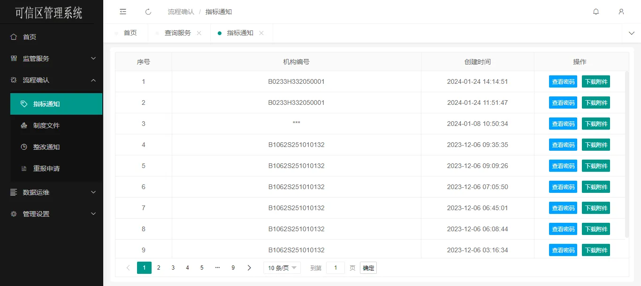Collapse the sidebar with the menu fold icon

pyautogui.click(x=123, y=12)
